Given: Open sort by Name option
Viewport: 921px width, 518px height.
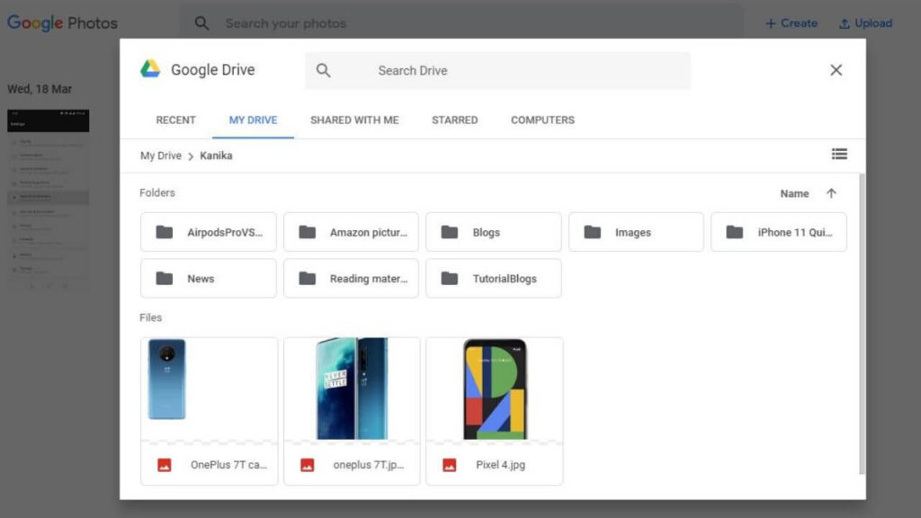Looking at the screenshot, I should [x=794, y=194].
